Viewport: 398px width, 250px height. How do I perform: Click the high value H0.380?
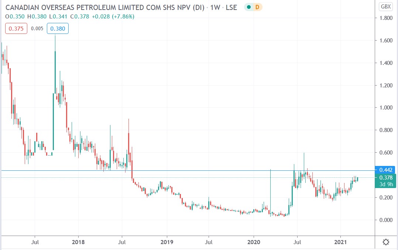[37, 17]
